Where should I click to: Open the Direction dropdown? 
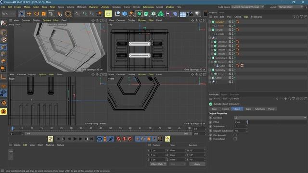pos(270,118)
